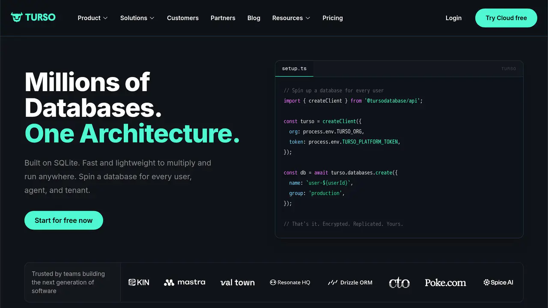Click the 'org: process.env.TURSO_ORG' line
The image size is (548, 308).
coord(327,132)
